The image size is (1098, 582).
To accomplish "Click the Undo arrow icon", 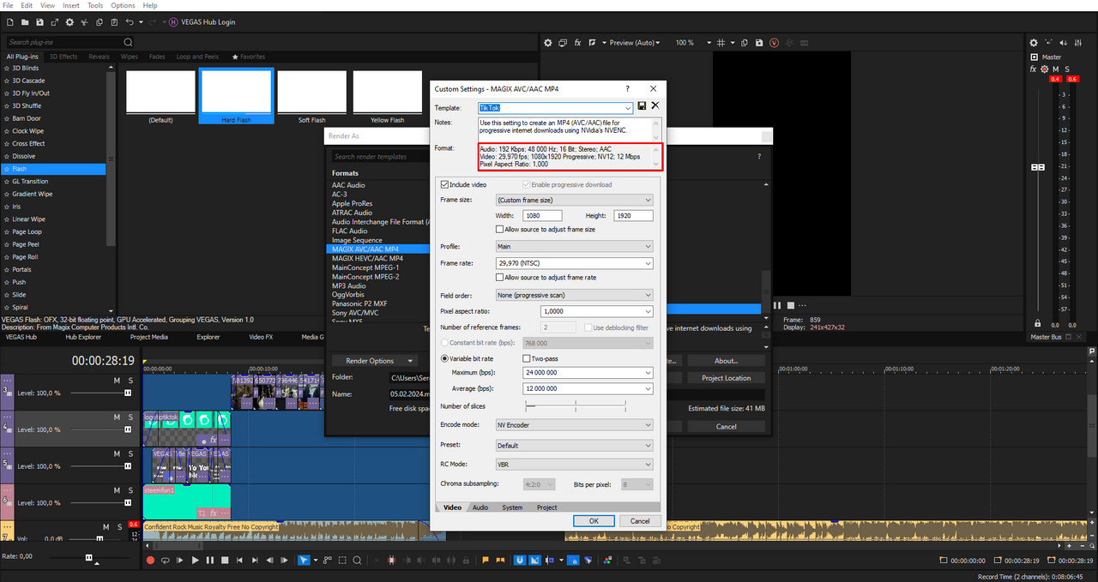I will tap(130, 21).
